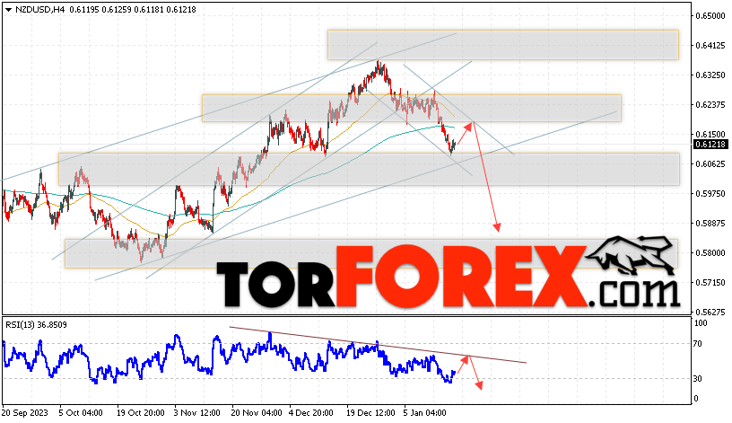This screenshot has width=732, height=423.
Task: Select the 4 Dec 20:00 date label
Action: point(311,413)
